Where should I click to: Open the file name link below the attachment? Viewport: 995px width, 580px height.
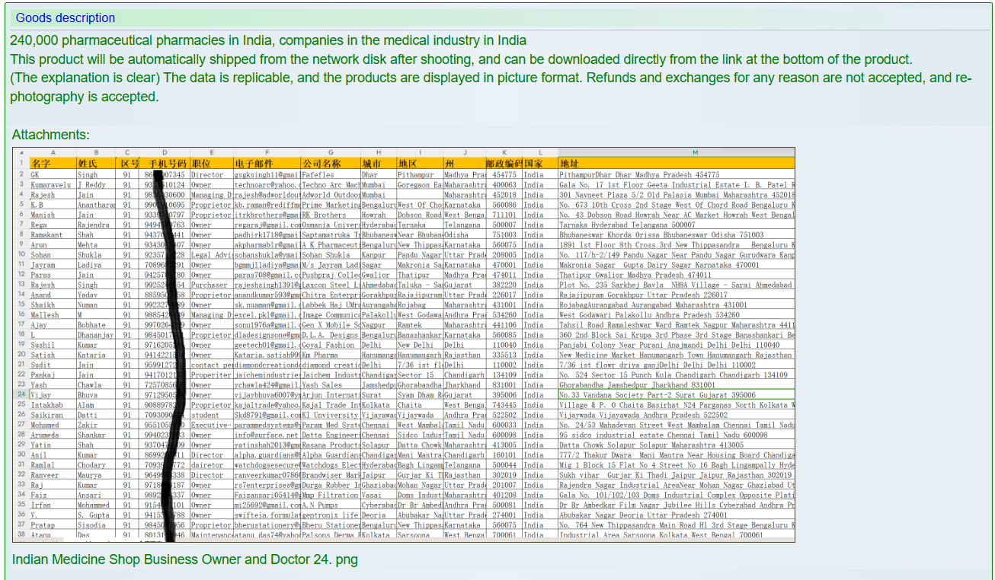click(184, 559)
